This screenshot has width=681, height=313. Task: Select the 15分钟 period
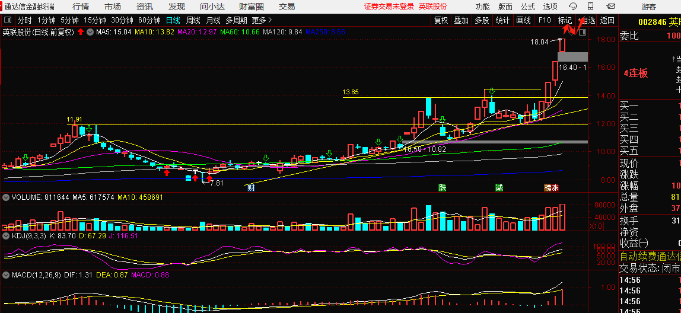point(95,20)
